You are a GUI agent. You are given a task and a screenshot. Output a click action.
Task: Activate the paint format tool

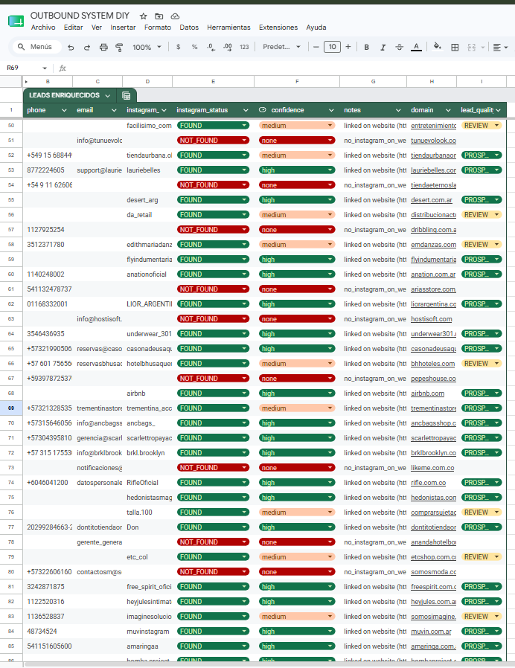(119, 48)
